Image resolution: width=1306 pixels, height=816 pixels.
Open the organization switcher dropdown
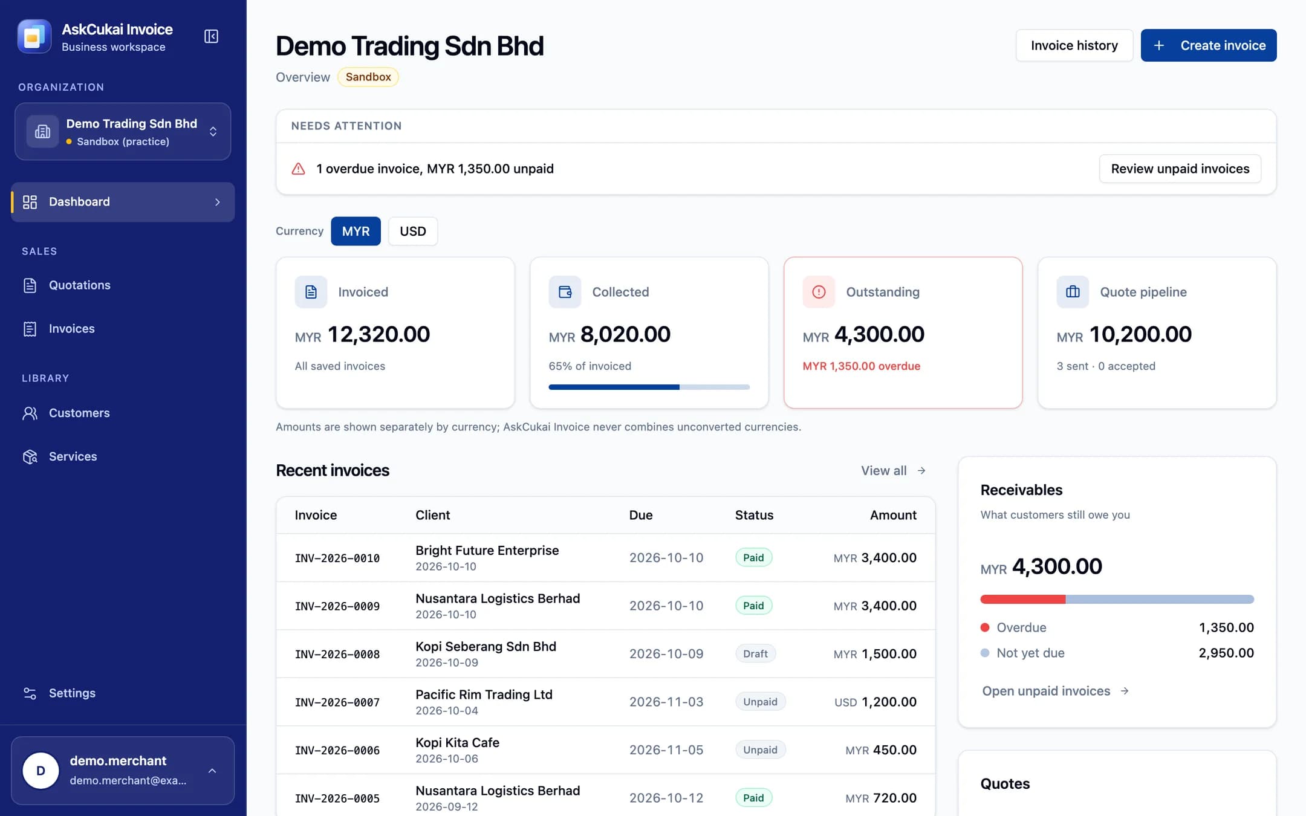click(x=123, y=131)
